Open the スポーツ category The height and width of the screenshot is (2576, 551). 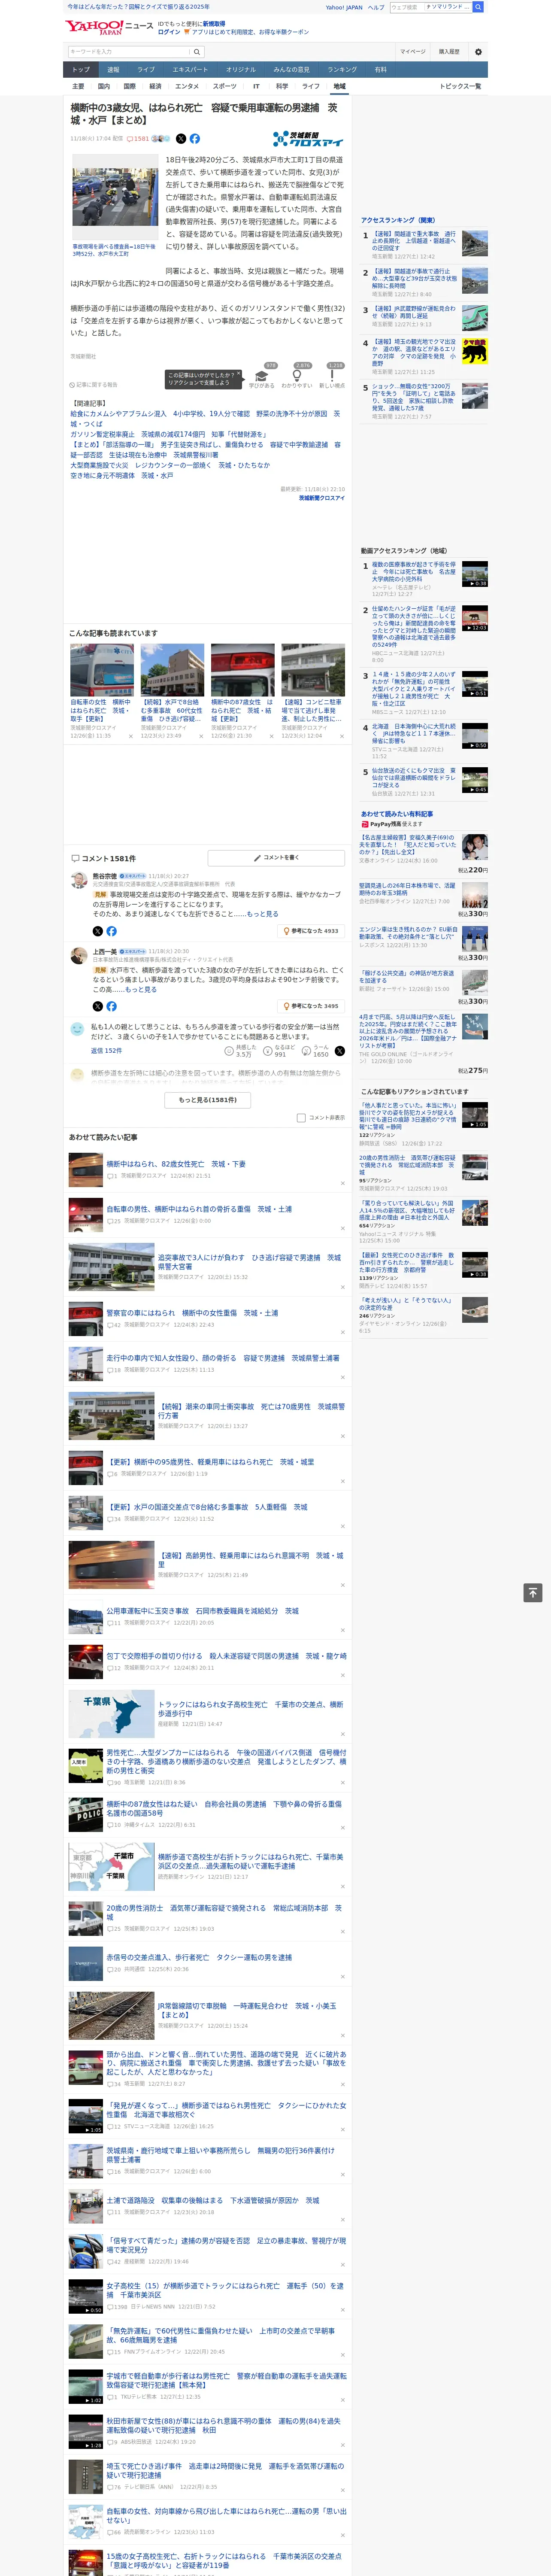[225, 86]
